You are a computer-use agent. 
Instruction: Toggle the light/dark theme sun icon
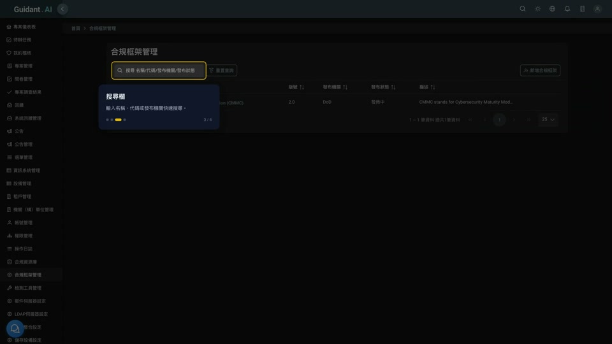click(x=537, y=8)
